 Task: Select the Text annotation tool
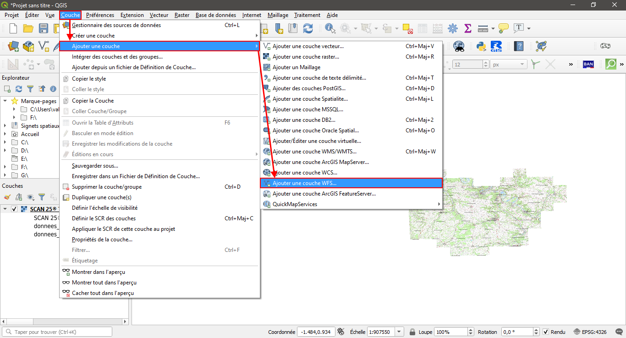(519, 28)
